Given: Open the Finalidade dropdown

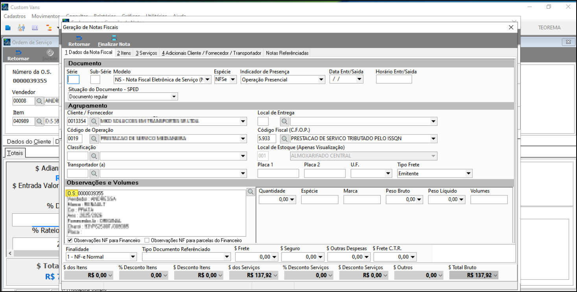Looking at the screenshot, I should (133, 257).
